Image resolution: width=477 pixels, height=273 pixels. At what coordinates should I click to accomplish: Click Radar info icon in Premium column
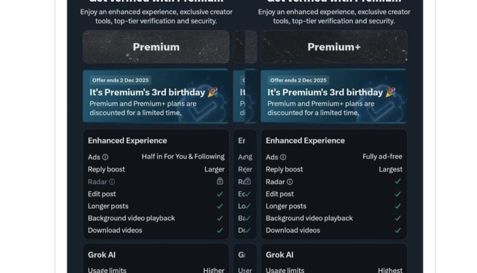click(x=112, y=182)
